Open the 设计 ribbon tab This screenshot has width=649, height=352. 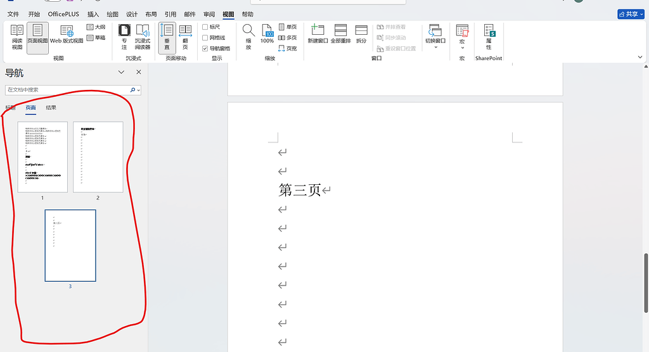[x=132, y=14]
